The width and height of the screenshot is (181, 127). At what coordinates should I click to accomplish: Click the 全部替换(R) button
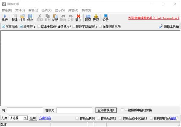click(x=106, y=110)
